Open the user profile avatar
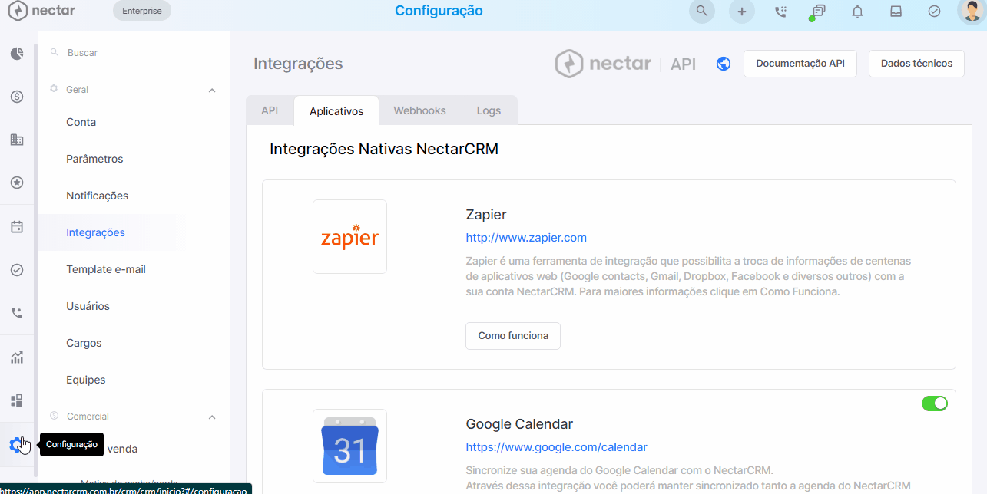 point(972,11)
